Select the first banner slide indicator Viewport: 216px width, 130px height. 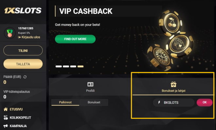[x=59, y=66]
